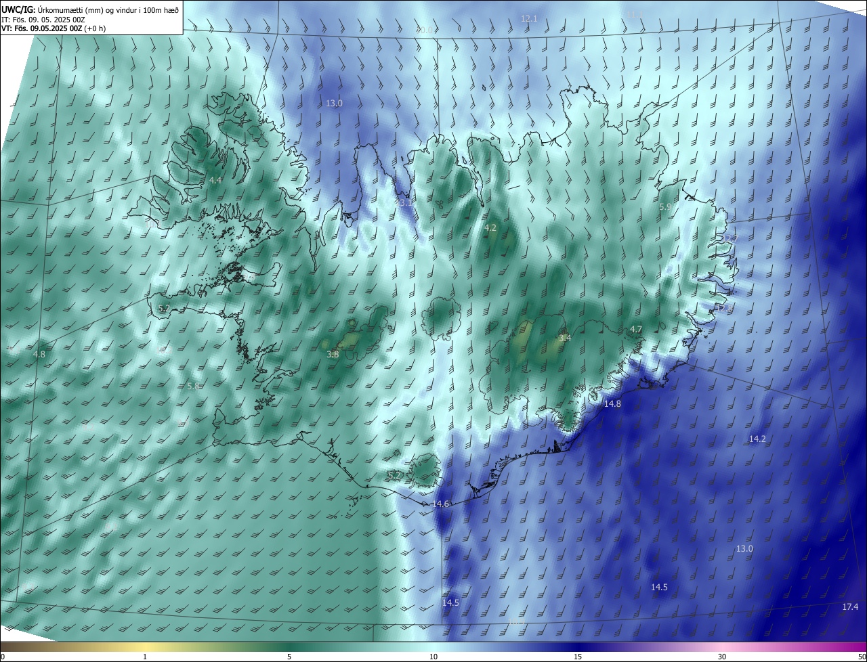The width and height of the screenshot is (867, 662).
Task: Click the 4.2 precipitable water value
Action: 490,228
